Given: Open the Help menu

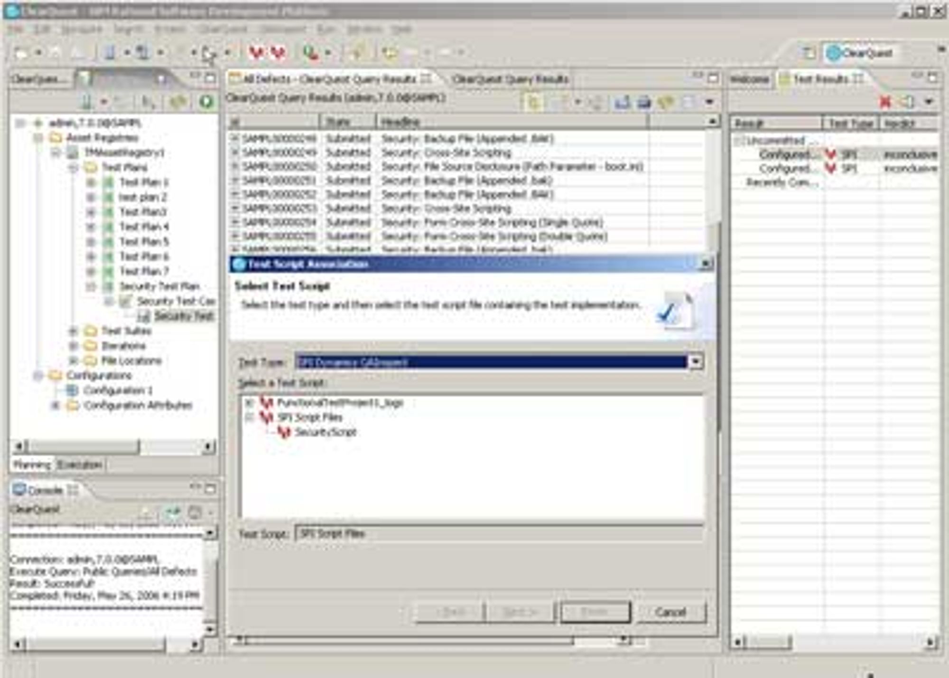Looking at the screenshot, I should (x=401, y=29).
